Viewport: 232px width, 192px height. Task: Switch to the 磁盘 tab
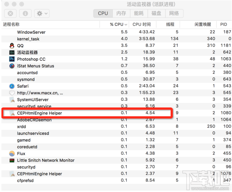(157, 13)
